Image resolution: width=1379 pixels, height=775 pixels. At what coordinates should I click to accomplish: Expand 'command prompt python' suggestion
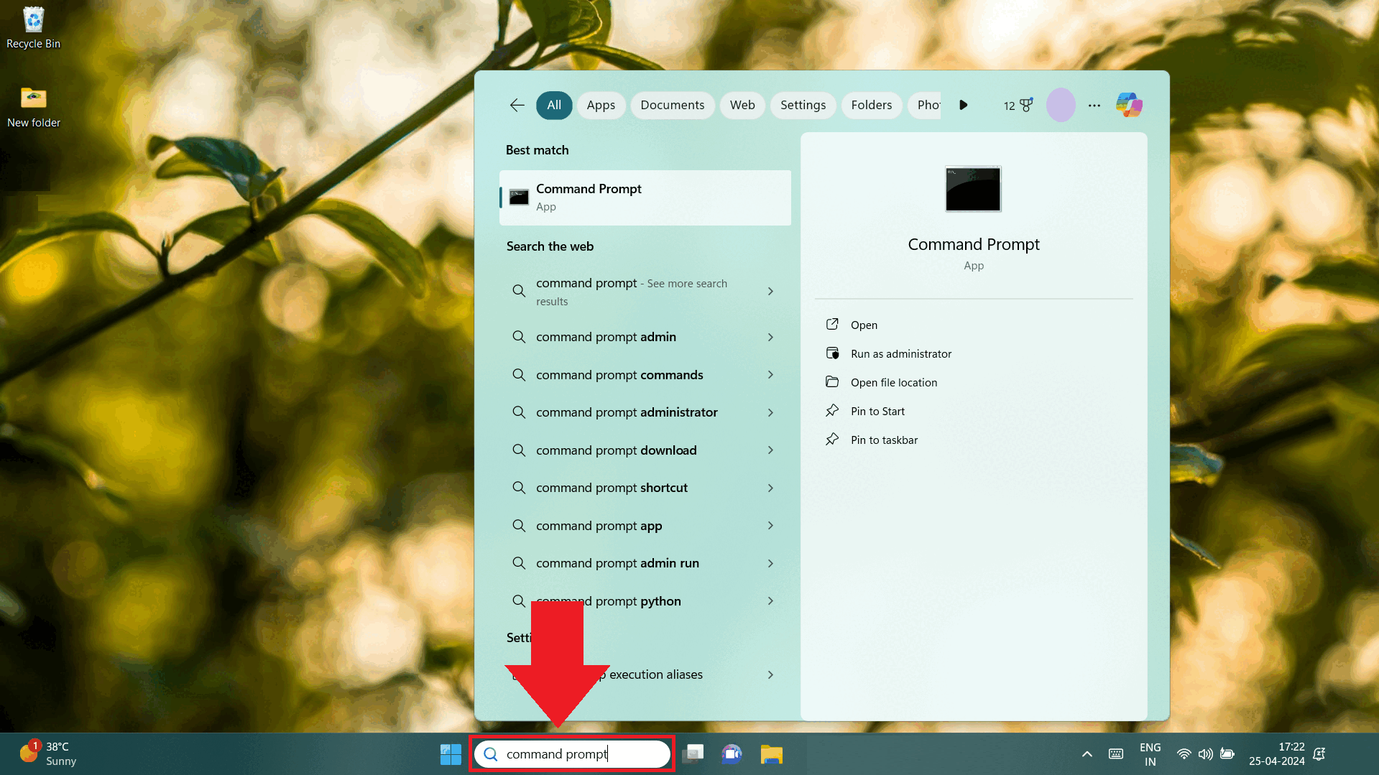tap(770, 601)
